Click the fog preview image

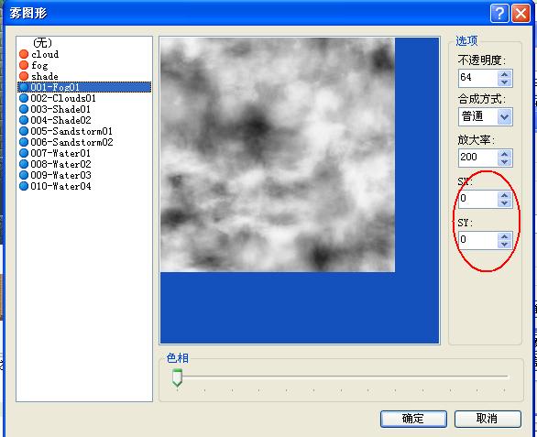click(x=278, y=155)
